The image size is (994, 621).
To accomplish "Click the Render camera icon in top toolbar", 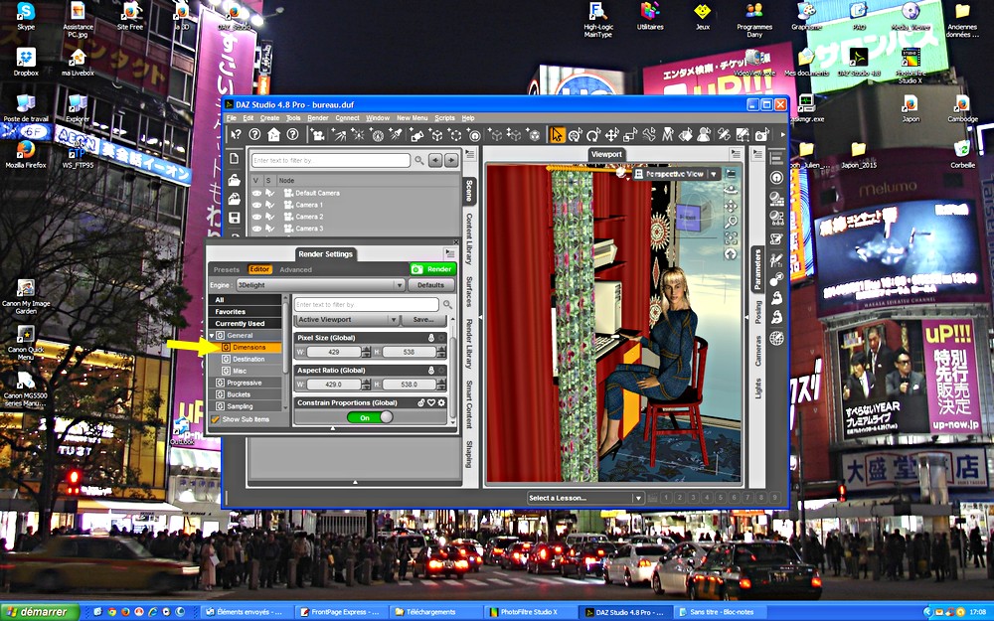I will click(761, 134).
